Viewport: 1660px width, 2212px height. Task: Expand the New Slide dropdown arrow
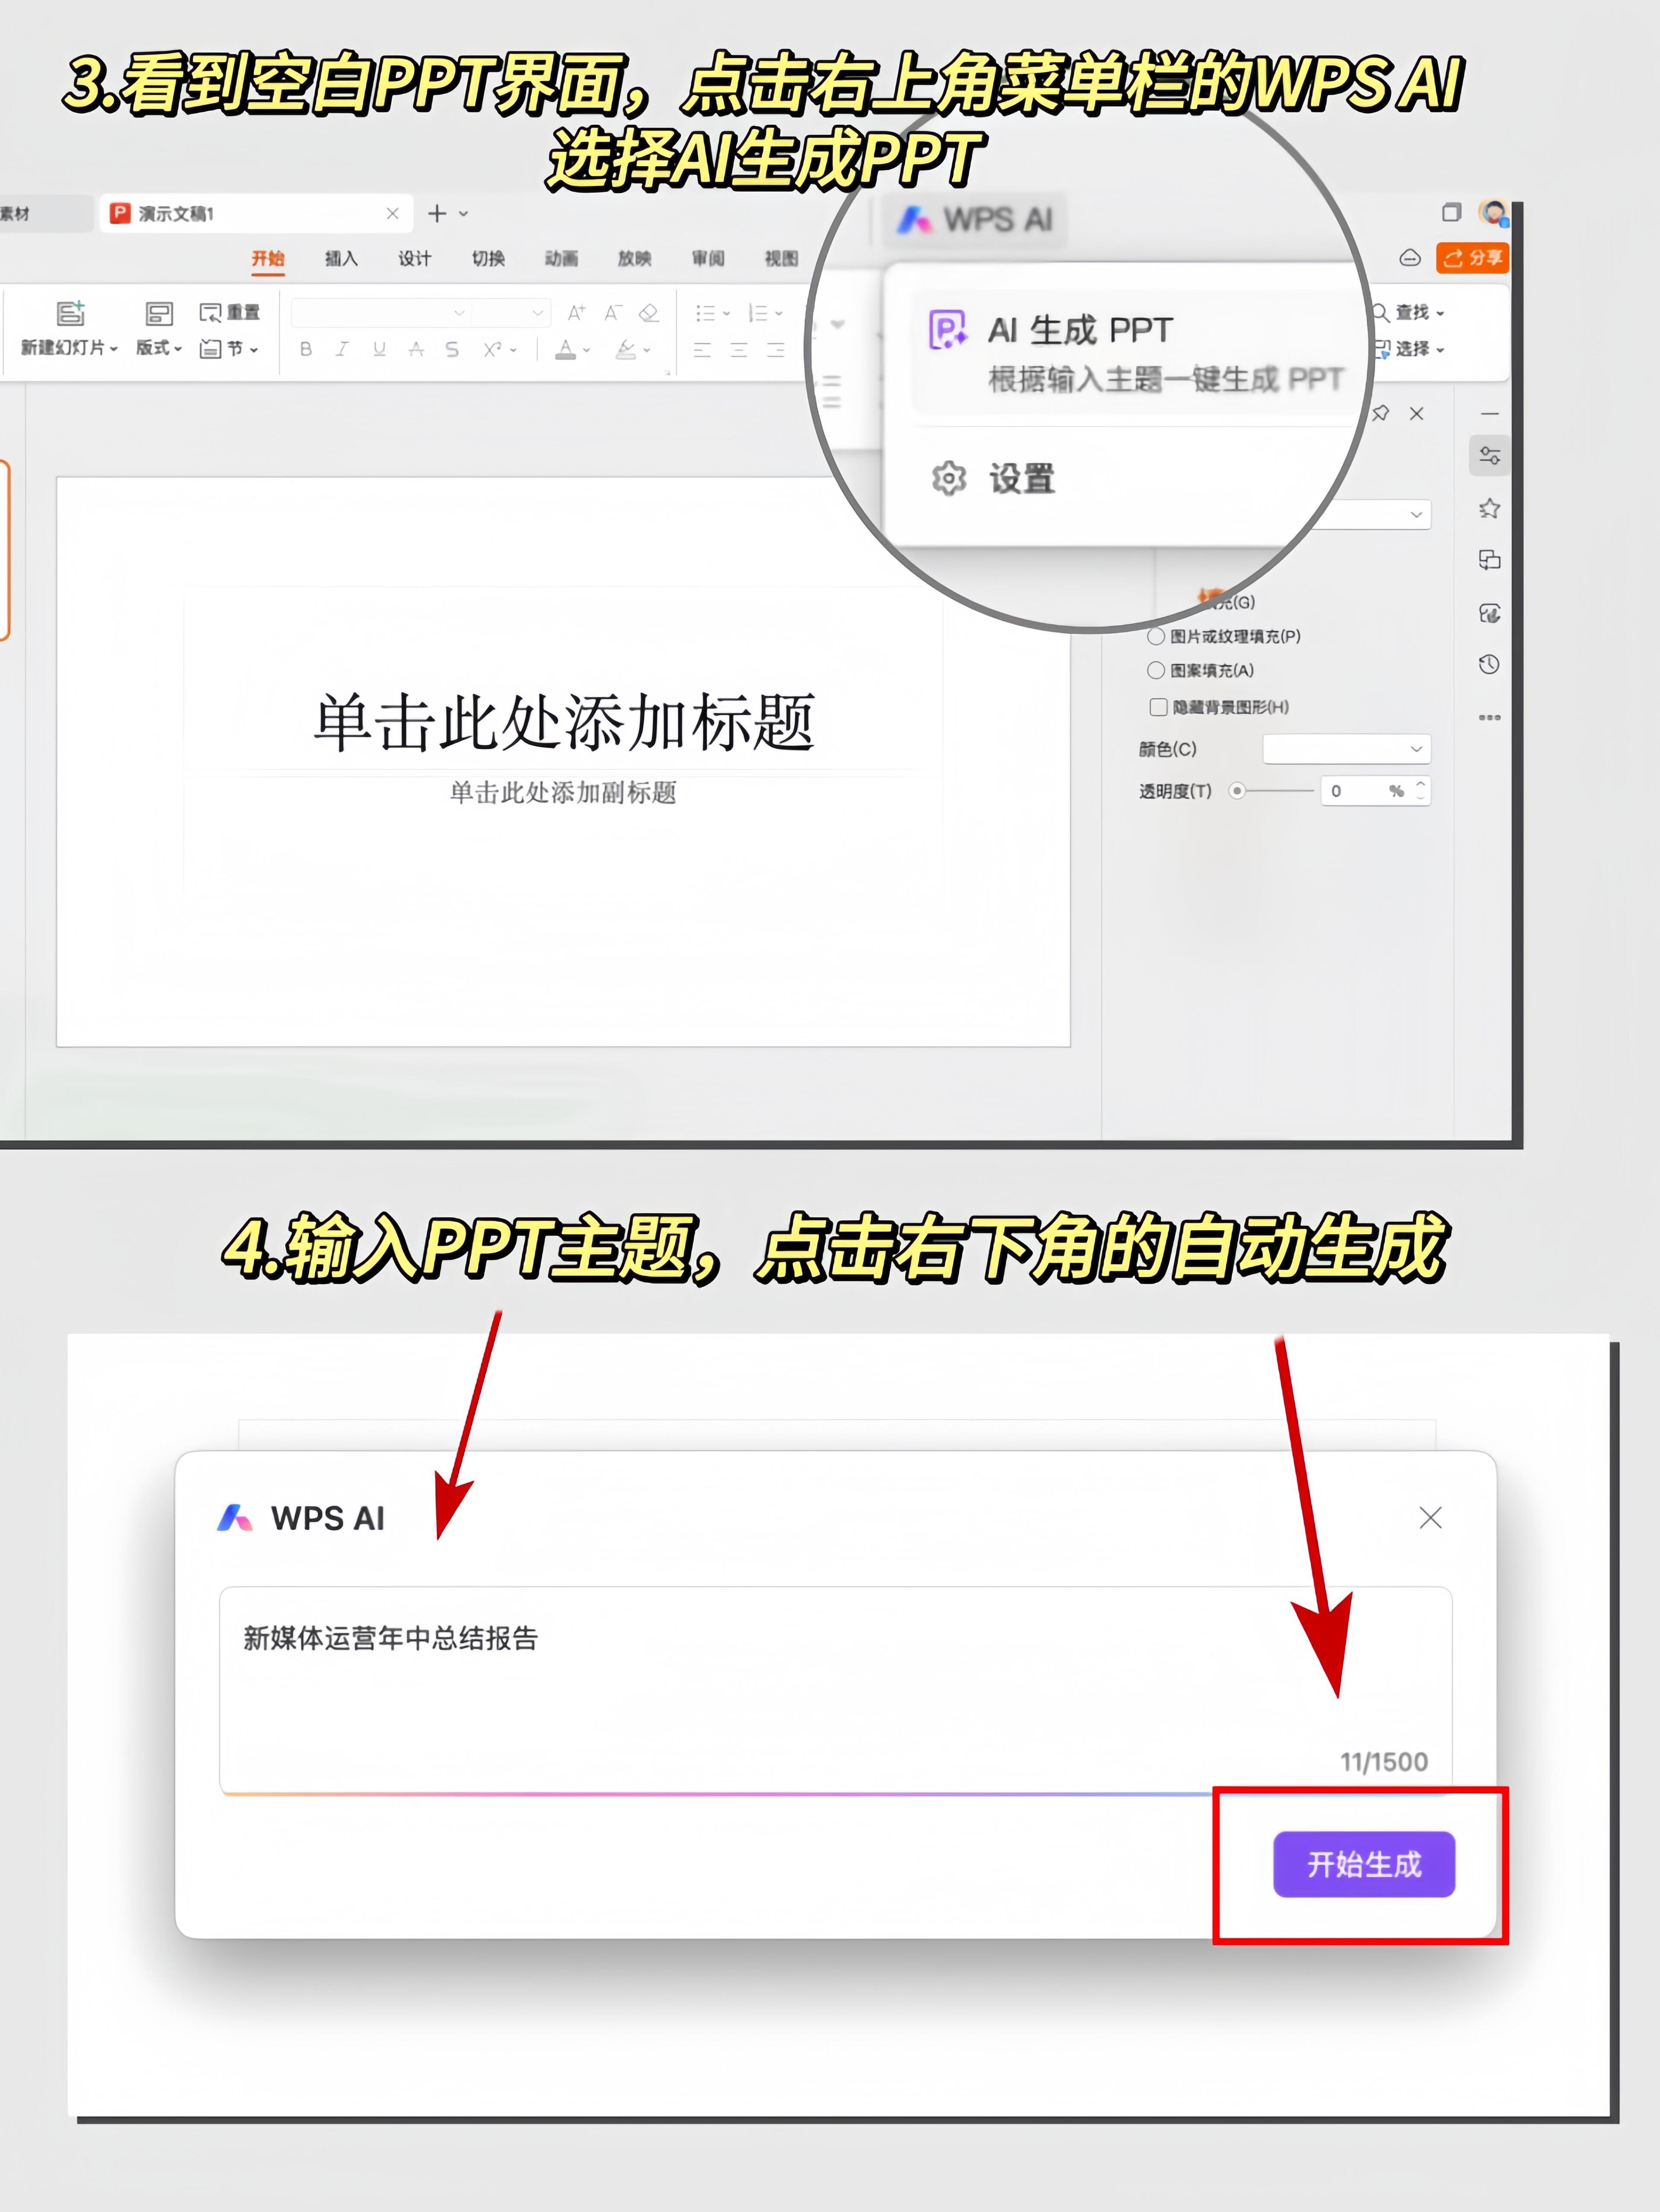tap(114, 349)
